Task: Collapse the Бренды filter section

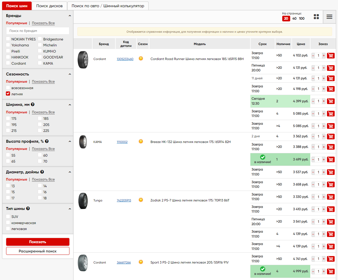Action: 70,16
